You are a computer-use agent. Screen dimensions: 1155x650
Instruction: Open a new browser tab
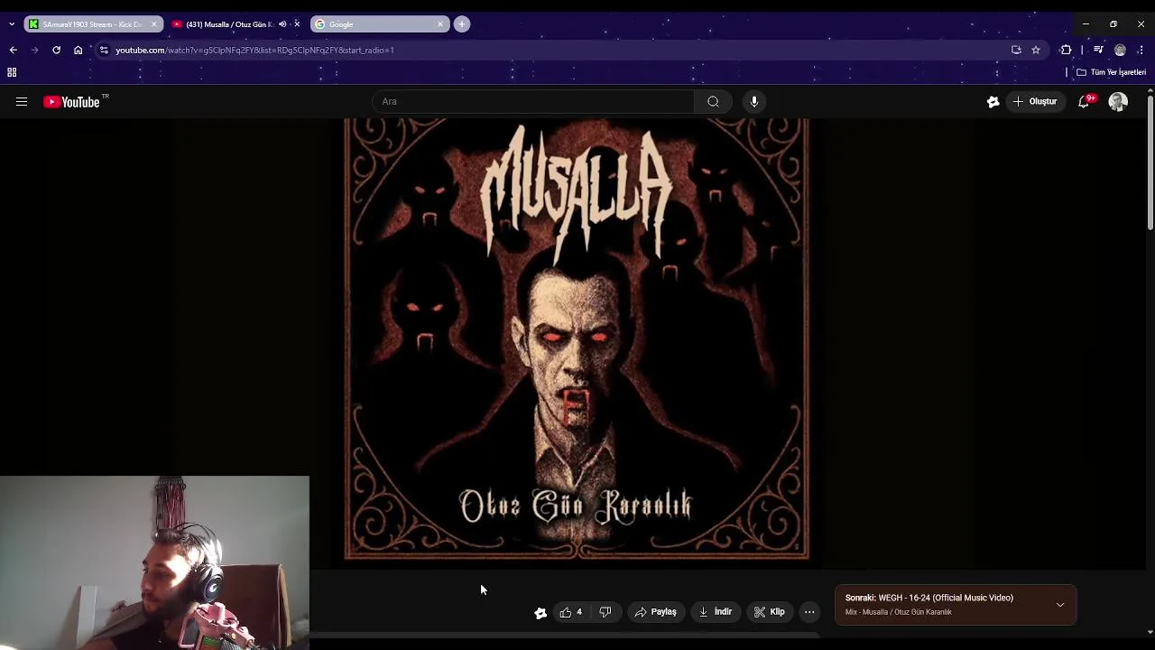click(x=462, y=24)
